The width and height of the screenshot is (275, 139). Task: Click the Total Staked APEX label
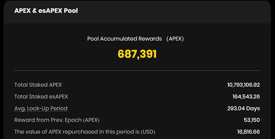tap(38, 85)
